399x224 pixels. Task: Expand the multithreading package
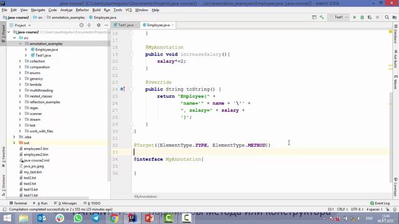tap(20, 90)
